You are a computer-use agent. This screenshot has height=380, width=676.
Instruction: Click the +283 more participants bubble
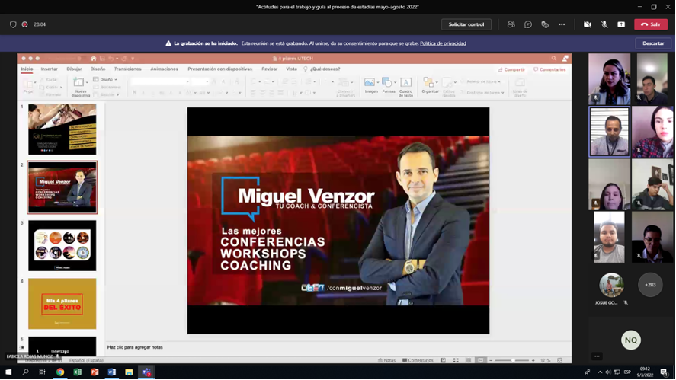point(650,285)
